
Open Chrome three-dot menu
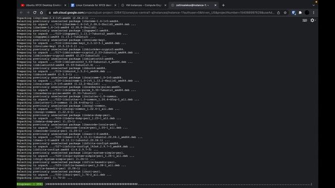pos(314,13)
